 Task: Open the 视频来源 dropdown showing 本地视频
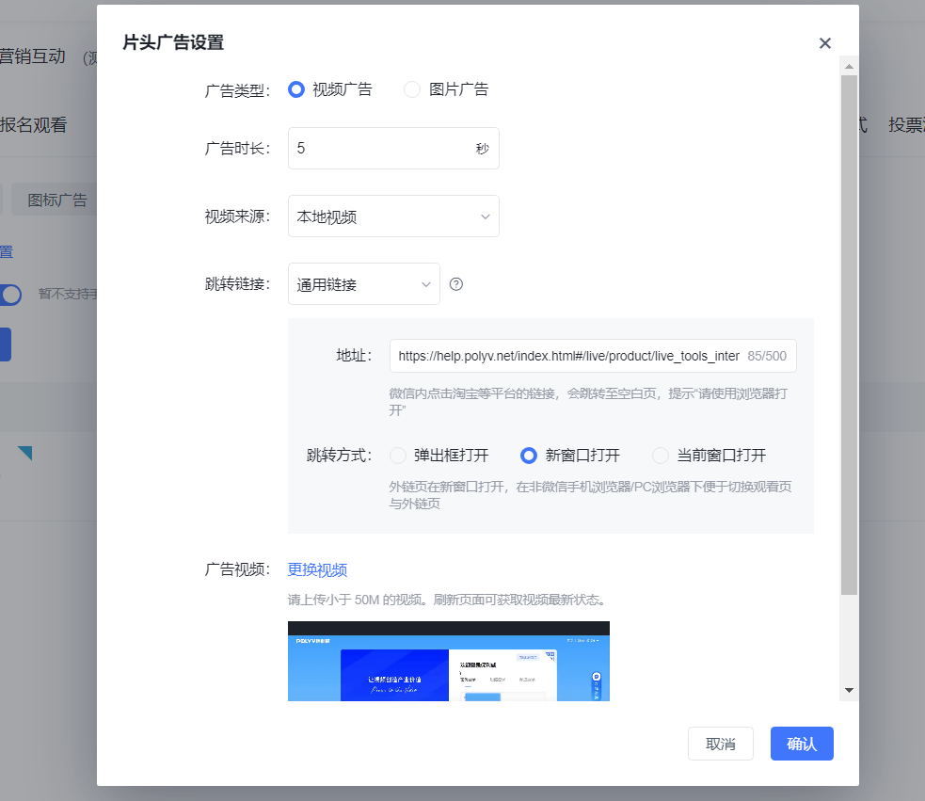(x=393, y=216)
